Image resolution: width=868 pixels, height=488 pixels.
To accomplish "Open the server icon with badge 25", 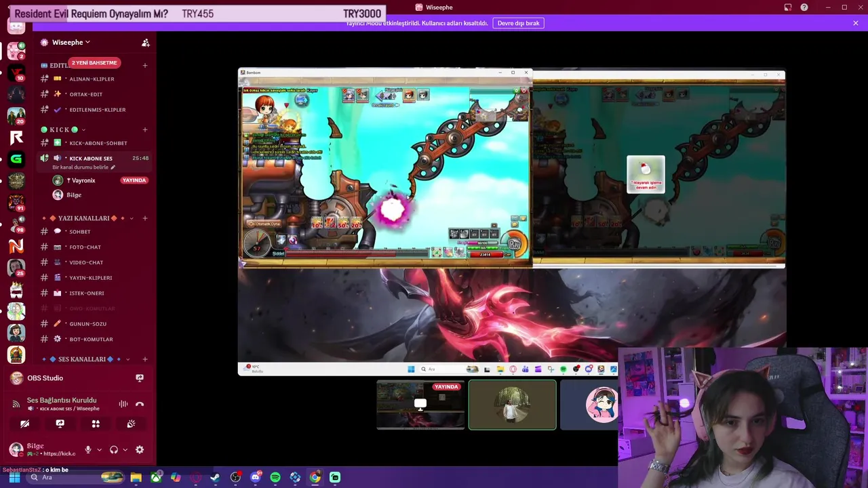I will click(x=16, y=268).
